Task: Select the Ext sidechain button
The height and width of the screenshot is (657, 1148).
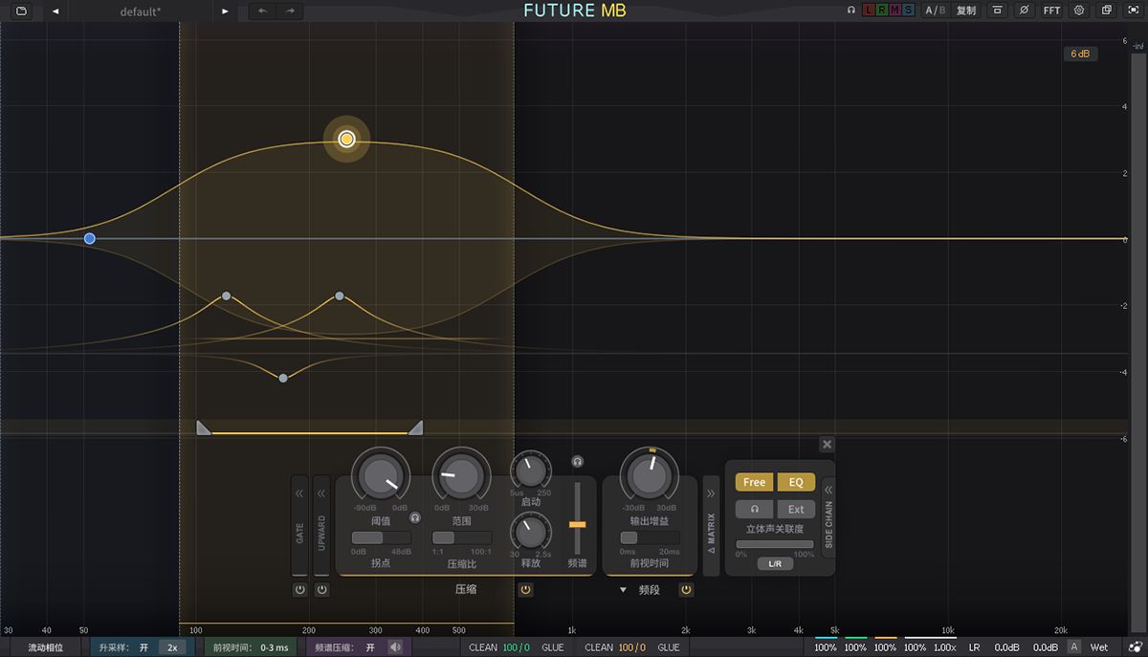Action: tap(796, 509)
